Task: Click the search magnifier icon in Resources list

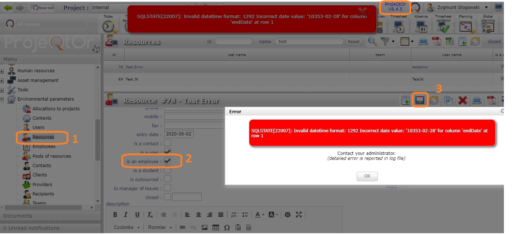Action: point(372,42)
